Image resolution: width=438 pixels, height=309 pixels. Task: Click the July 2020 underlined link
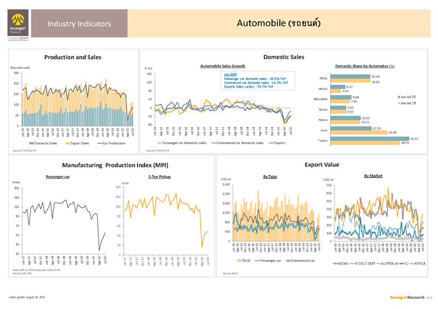pyautogui.click(x=230, y=74)
